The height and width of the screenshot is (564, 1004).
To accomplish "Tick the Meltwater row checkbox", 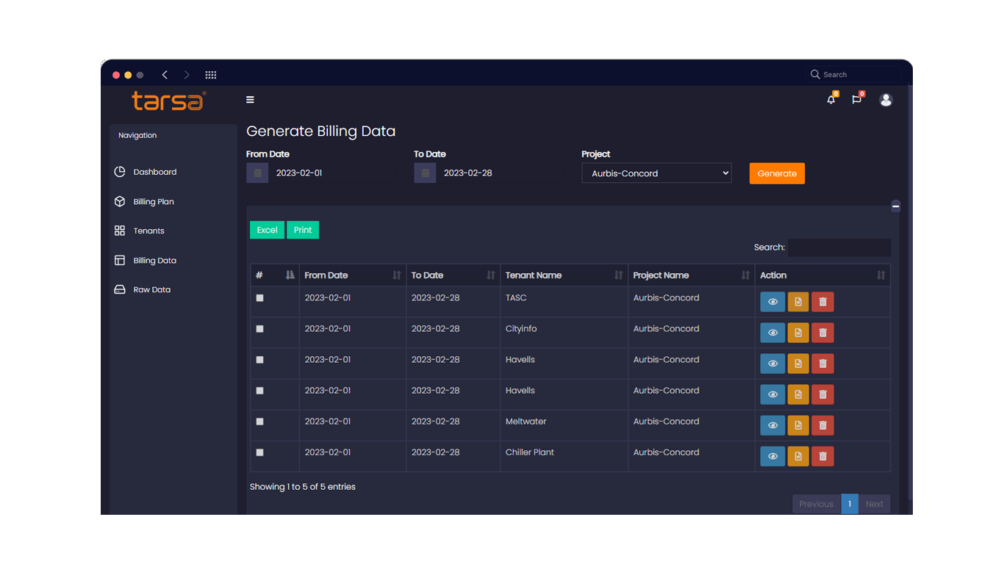I will 259,422.
